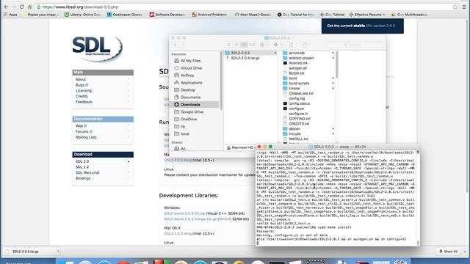Open C++ Multithreading bookmark
This screenshot has height=264, width=470.
[409, 15]
